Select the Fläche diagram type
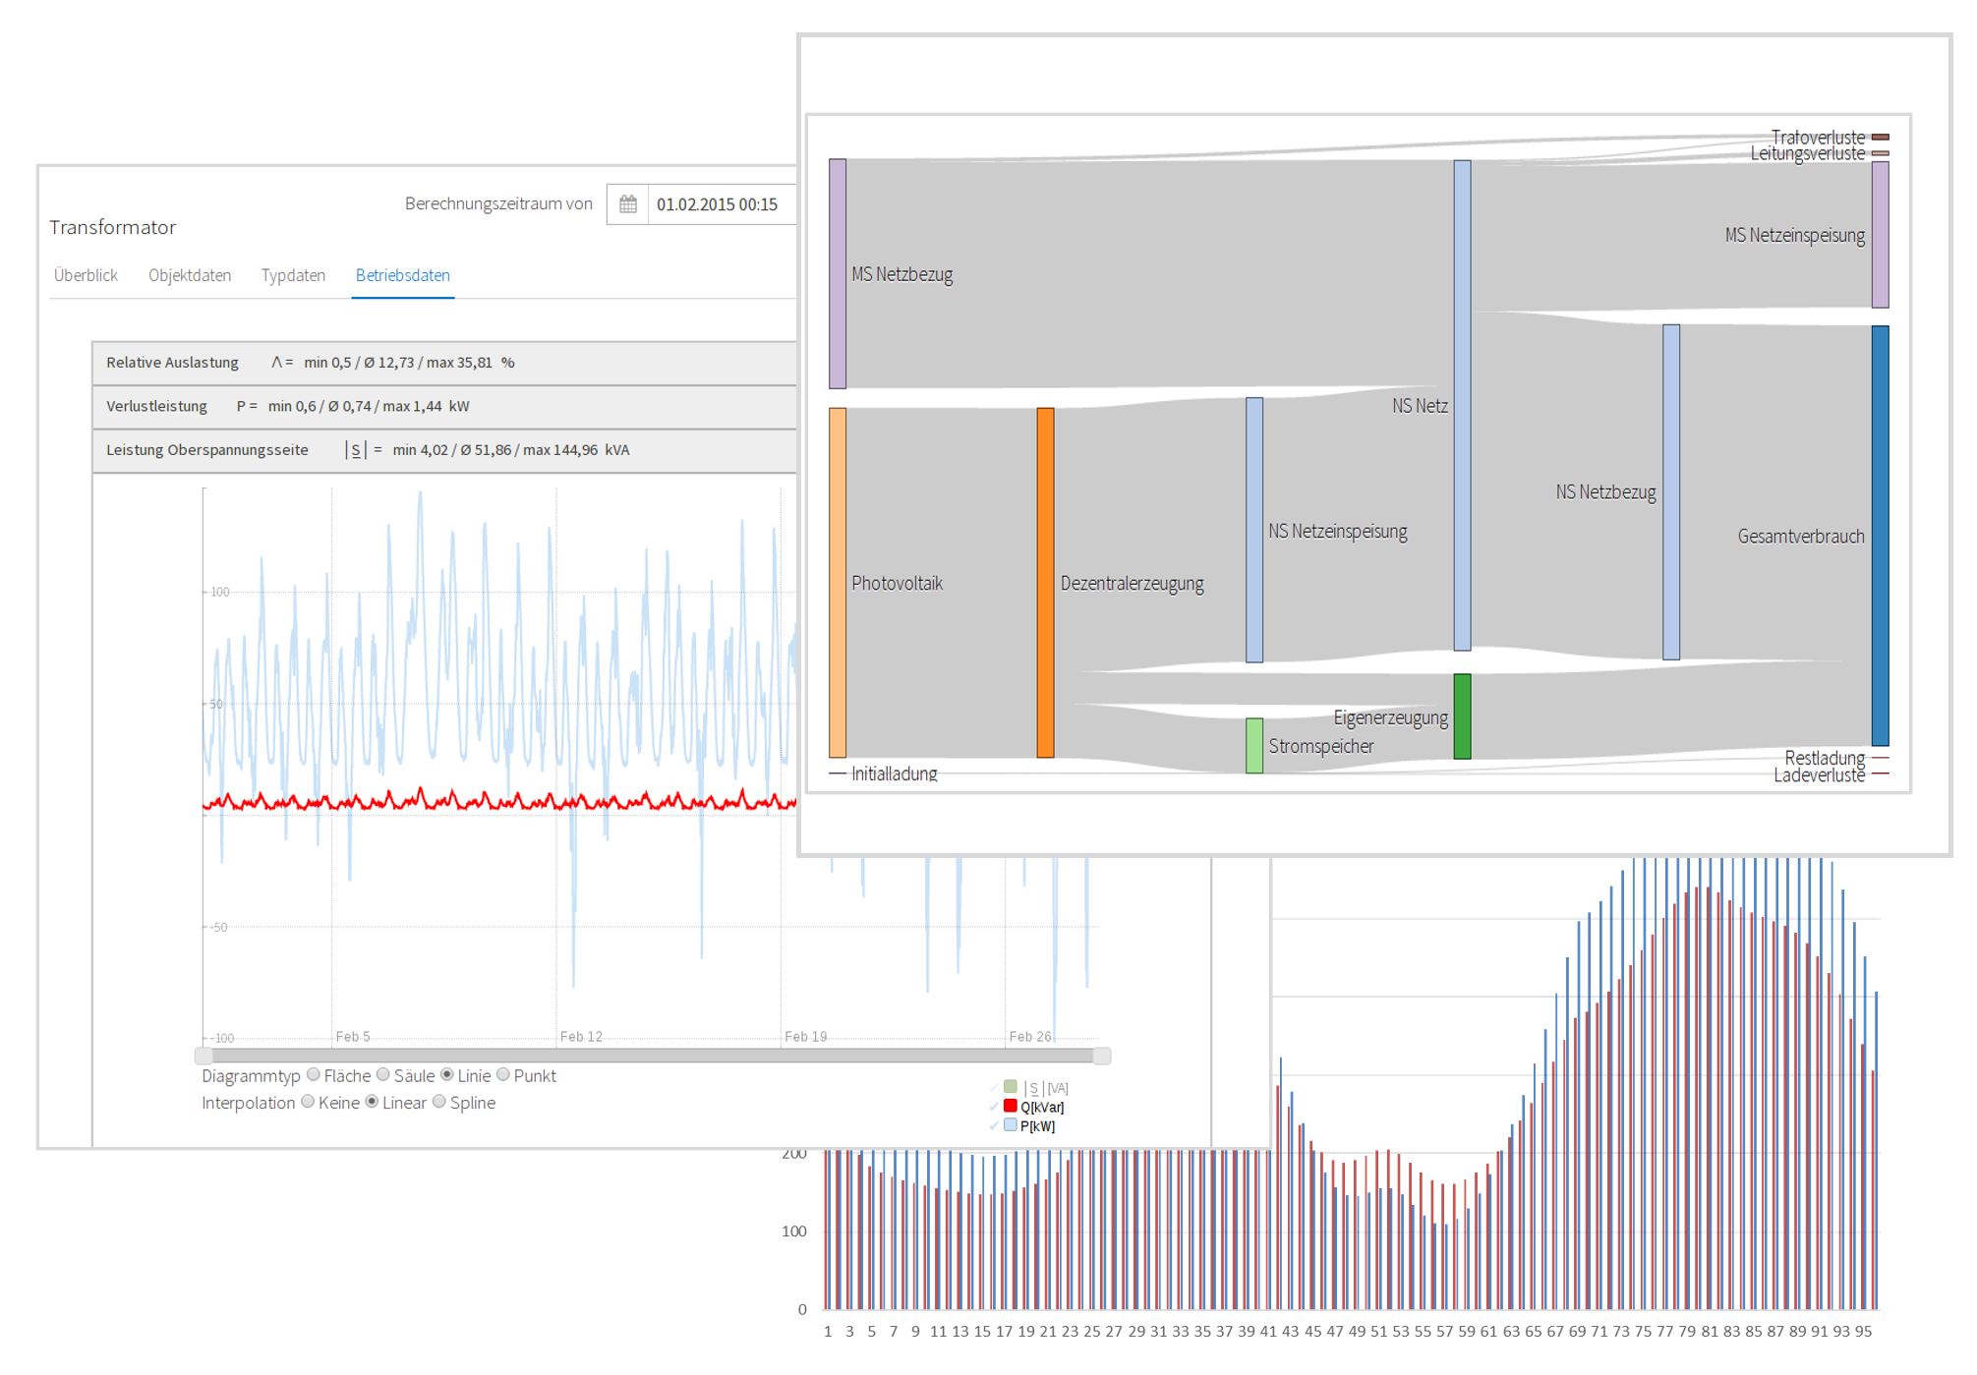 314,1074
